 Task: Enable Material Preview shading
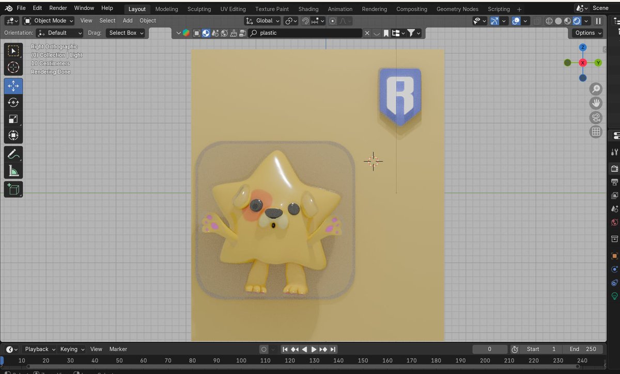[x=567, y=21]
